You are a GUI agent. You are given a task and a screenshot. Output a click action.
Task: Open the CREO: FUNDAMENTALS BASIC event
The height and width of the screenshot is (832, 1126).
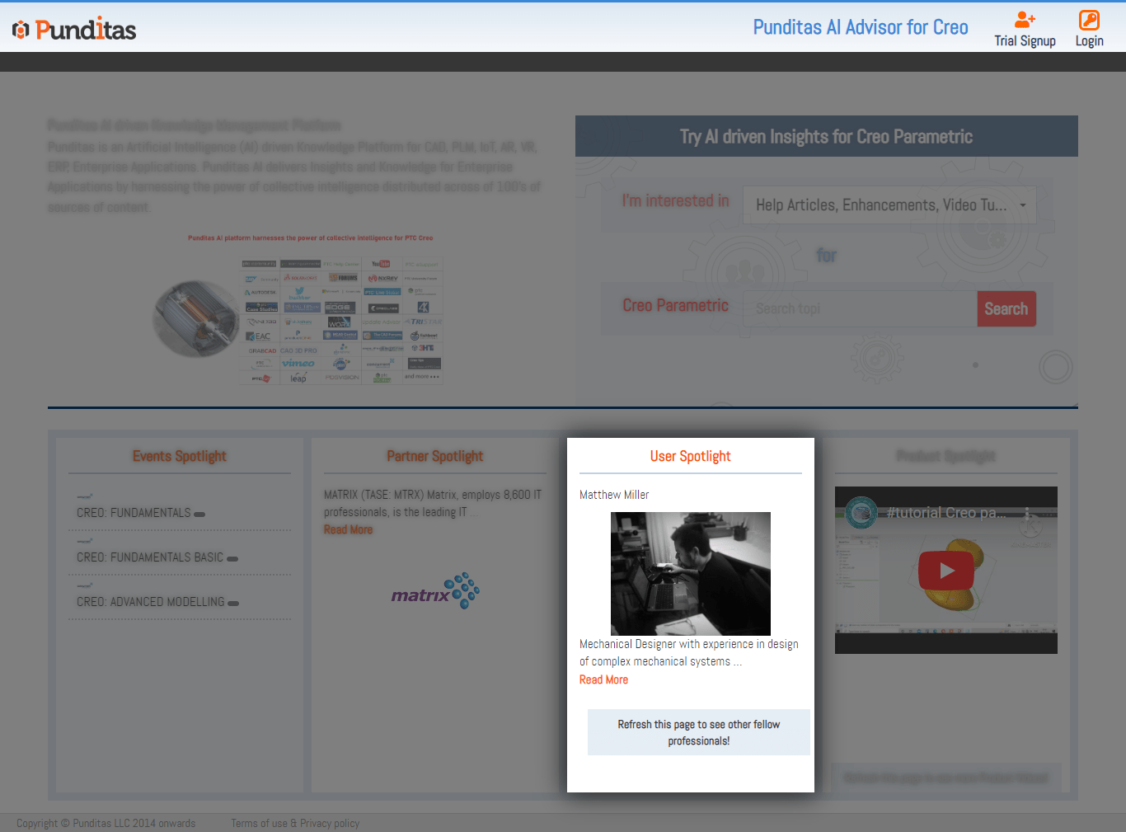(x=150, y=557)
